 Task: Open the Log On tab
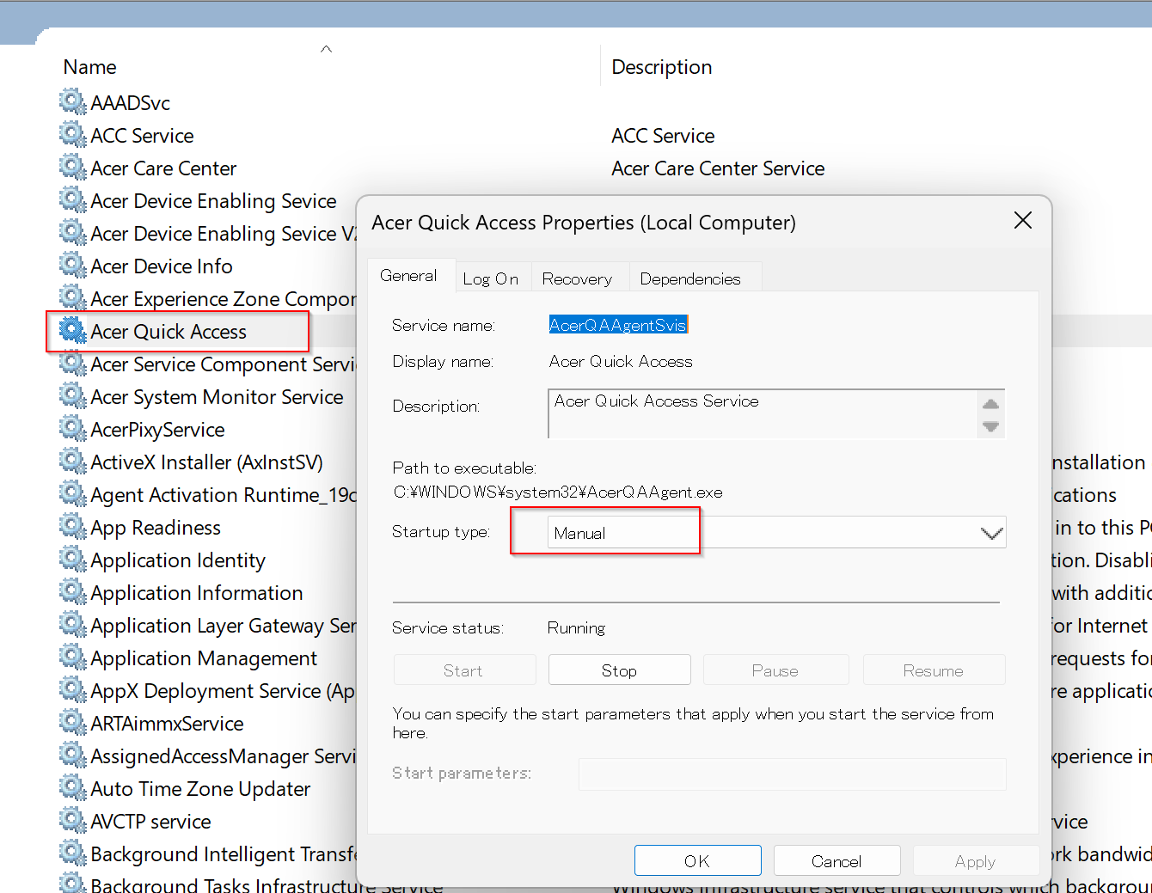click(491, 278)
